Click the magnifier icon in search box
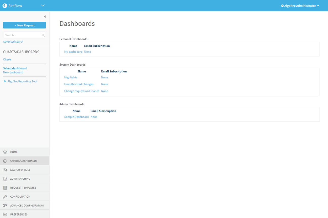This screenshot has height=218, width=328. [43, 35]
